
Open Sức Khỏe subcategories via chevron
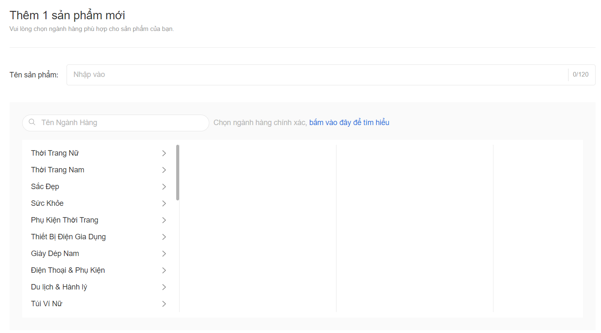click(x=164, y=203)
